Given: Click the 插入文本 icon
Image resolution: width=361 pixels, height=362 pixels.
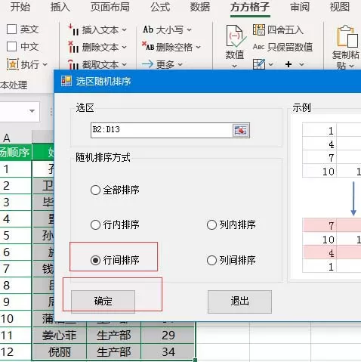Looking at the screenshot, I should tap(73, 29).
